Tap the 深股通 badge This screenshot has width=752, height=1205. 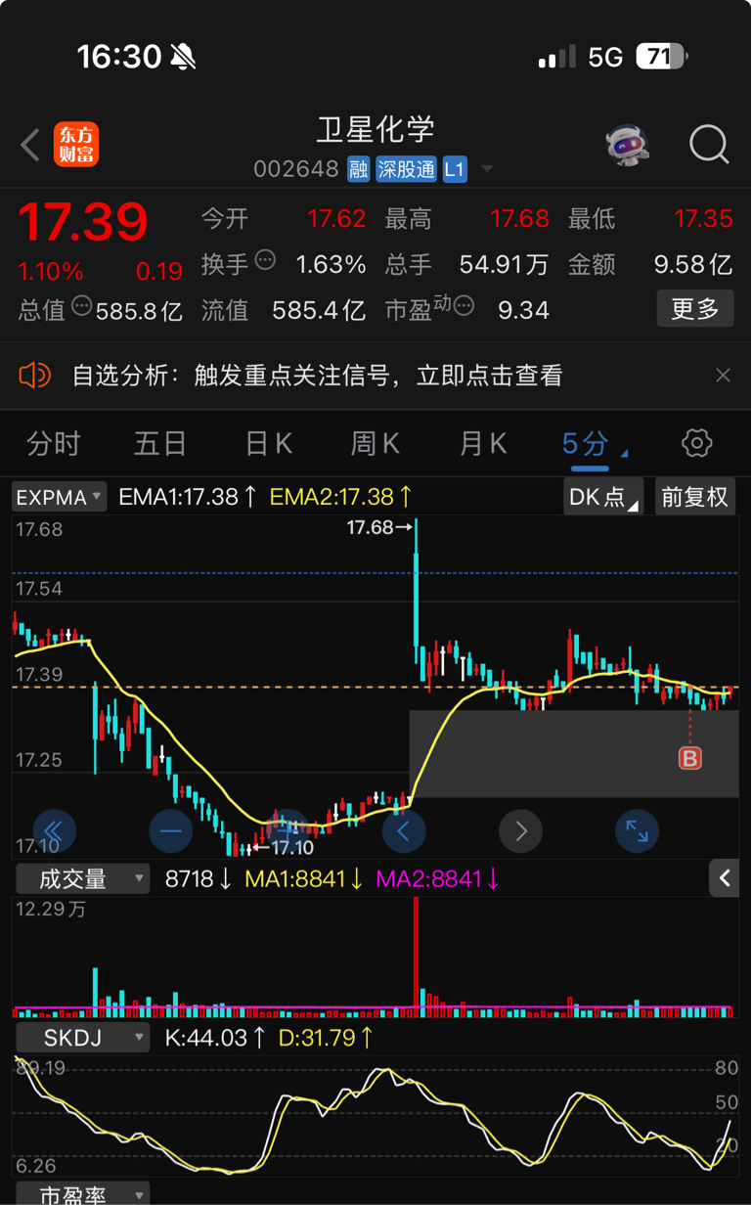tap(406, 169)
